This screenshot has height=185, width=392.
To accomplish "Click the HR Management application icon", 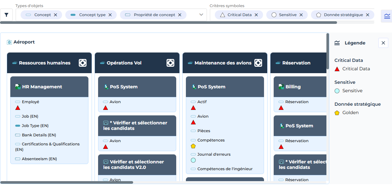I will point(18,87).
